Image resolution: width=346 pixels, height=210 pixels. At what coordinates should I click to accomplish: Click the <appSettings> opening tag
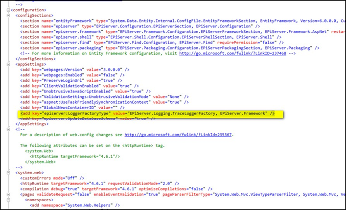pos(31,64)
